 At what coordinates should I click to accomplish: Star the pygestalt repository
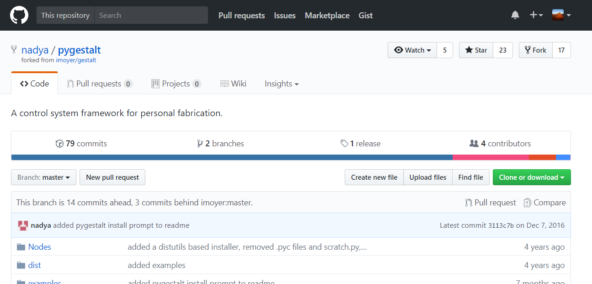pos(476,50)
